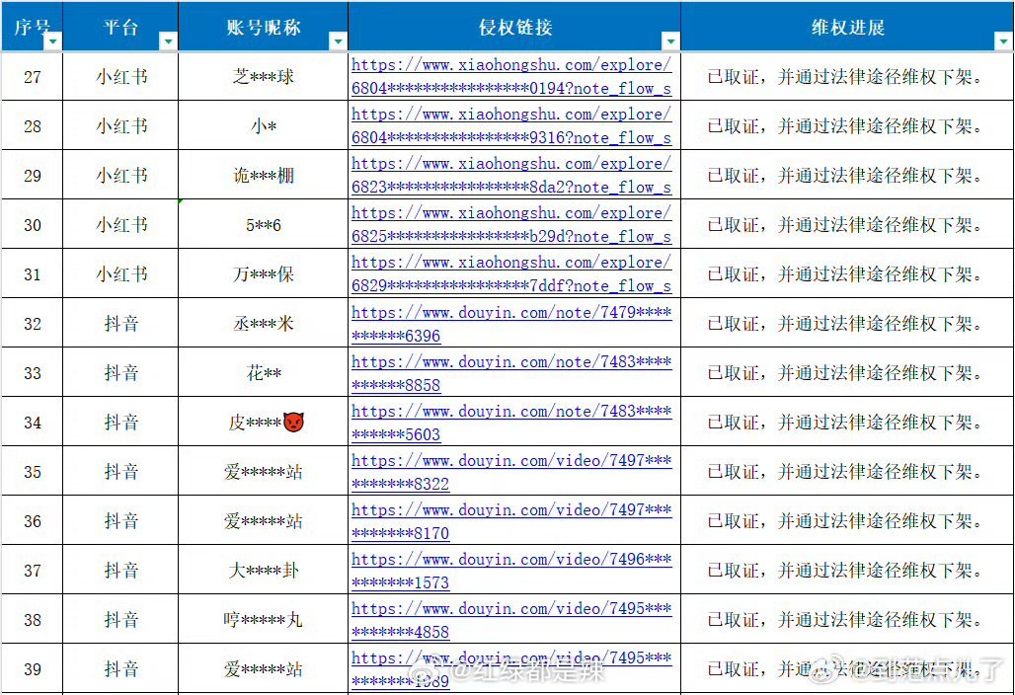The width and height of the screenshot is (1015, 695).
Task: Select nickname cell 花**
Action: (263, 373)
